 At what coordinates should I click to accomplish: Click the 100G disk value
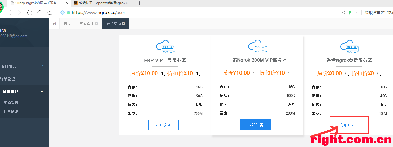coord(291,96)
